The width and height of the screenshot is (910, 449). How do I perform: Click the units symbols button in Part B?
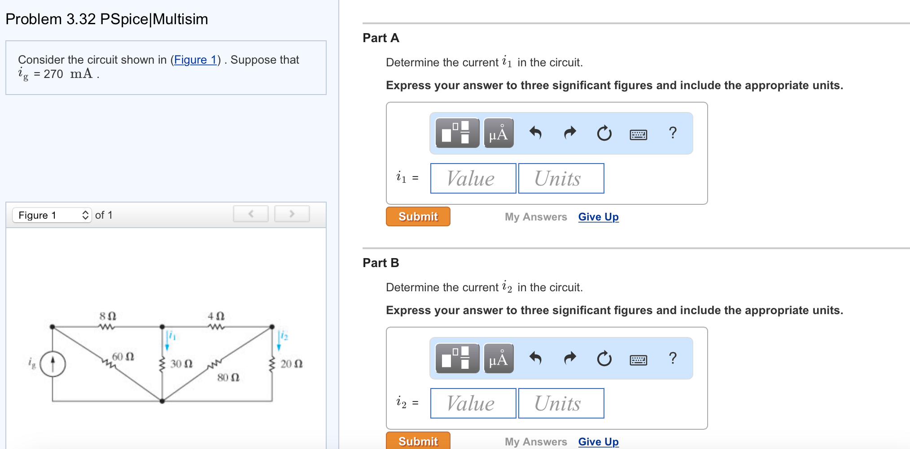click(499, 358)
